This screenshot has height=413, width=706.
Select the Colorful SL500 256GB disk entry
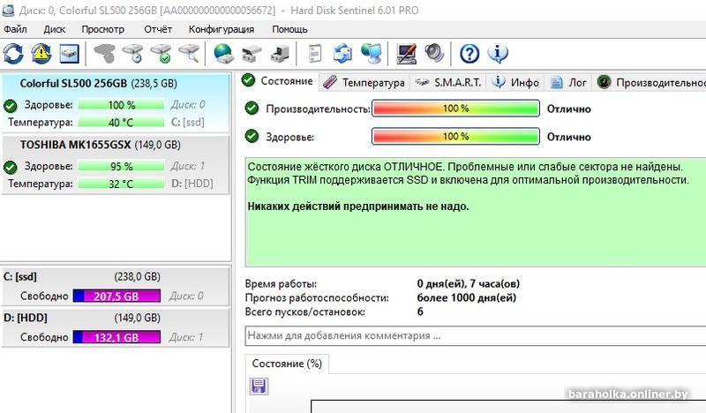point(116,102)
